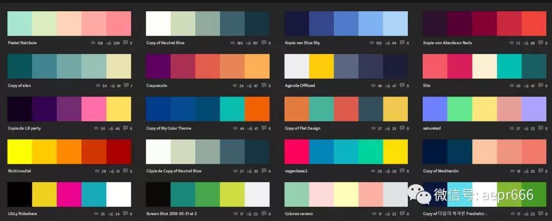The height and width of the screenshot is (221, 552).
Task: Like the Crepusculo theme with thumbs-up icon
Action: click(247, 86)
